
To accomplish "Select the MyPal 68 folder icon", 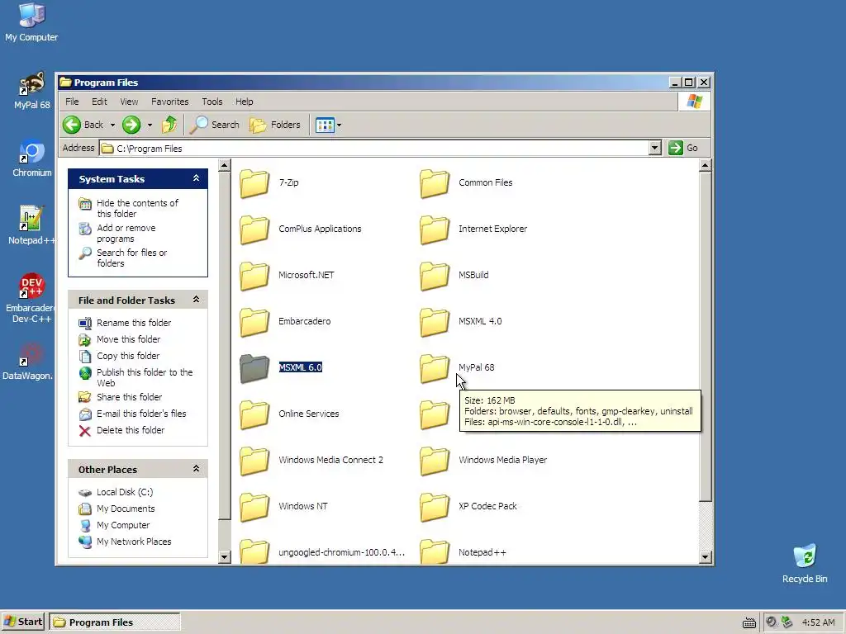I will (x=435, y=368).
